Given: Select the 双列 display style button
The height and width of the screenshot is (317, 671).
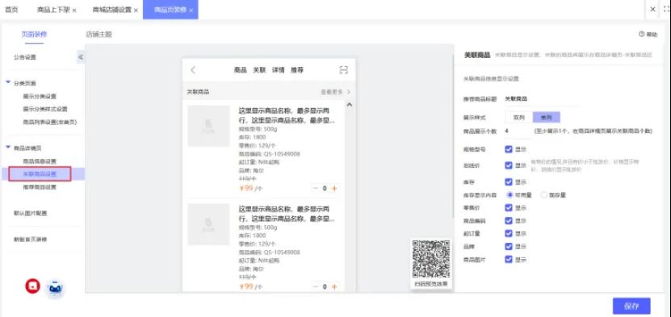Looking at the screenshot, I should click(519, 118).
